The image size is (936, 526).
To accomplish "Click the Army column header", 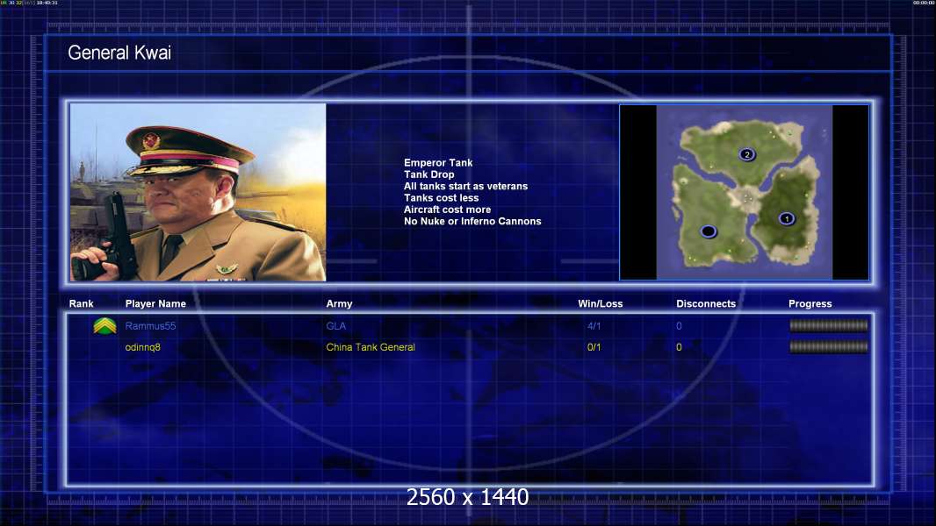I will tap(339, 304).
